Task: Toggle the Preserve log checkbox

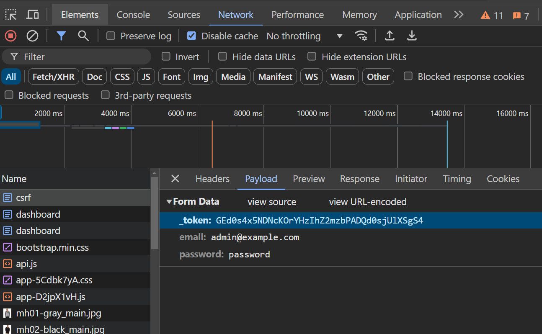Action: point(111,36)
